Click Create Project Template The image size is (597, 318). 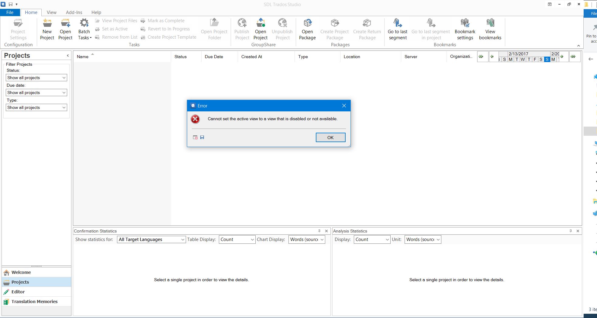(168, 37)
